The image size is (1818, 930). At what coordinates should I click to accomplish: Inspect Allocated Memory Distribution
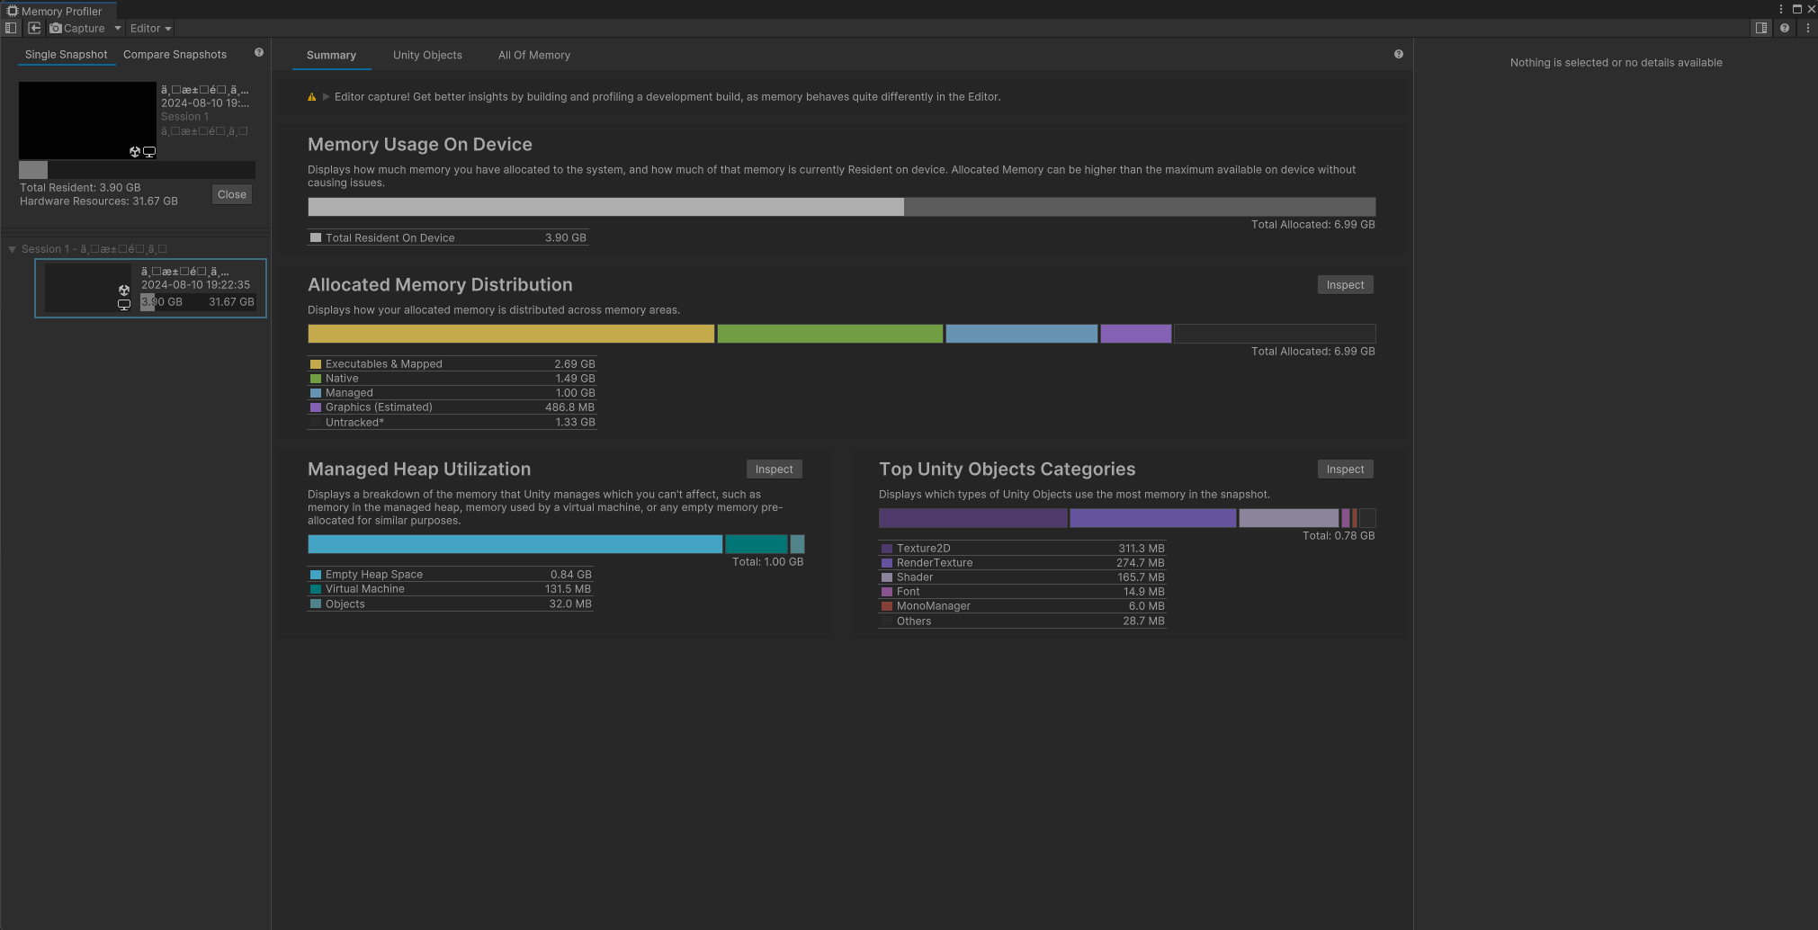(x=1345, y=285)
